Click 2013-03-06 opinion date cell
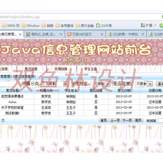The image size is (163, 163). [124, 107]
